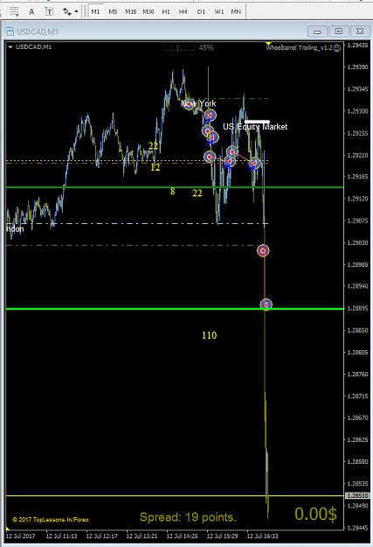Switch chart to M1 timeframe
The image size is (373, 547).
point(95,11)
